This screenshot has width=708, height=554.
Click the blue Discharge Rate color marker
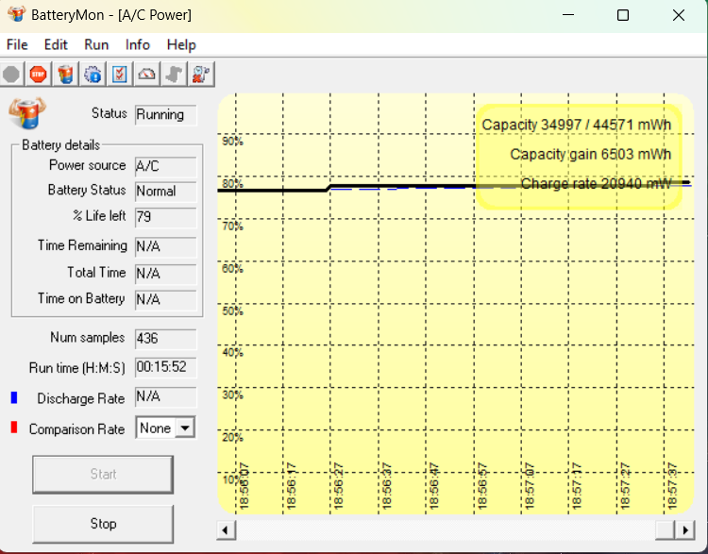(x=14, y=397)
